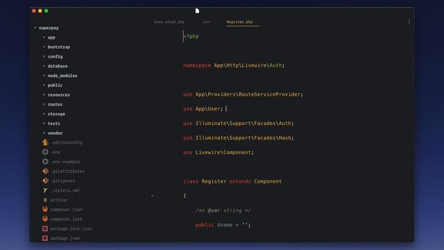Click the '@var string' comment line
Viewport: 444px width, 250px height.
pos(223,210)
